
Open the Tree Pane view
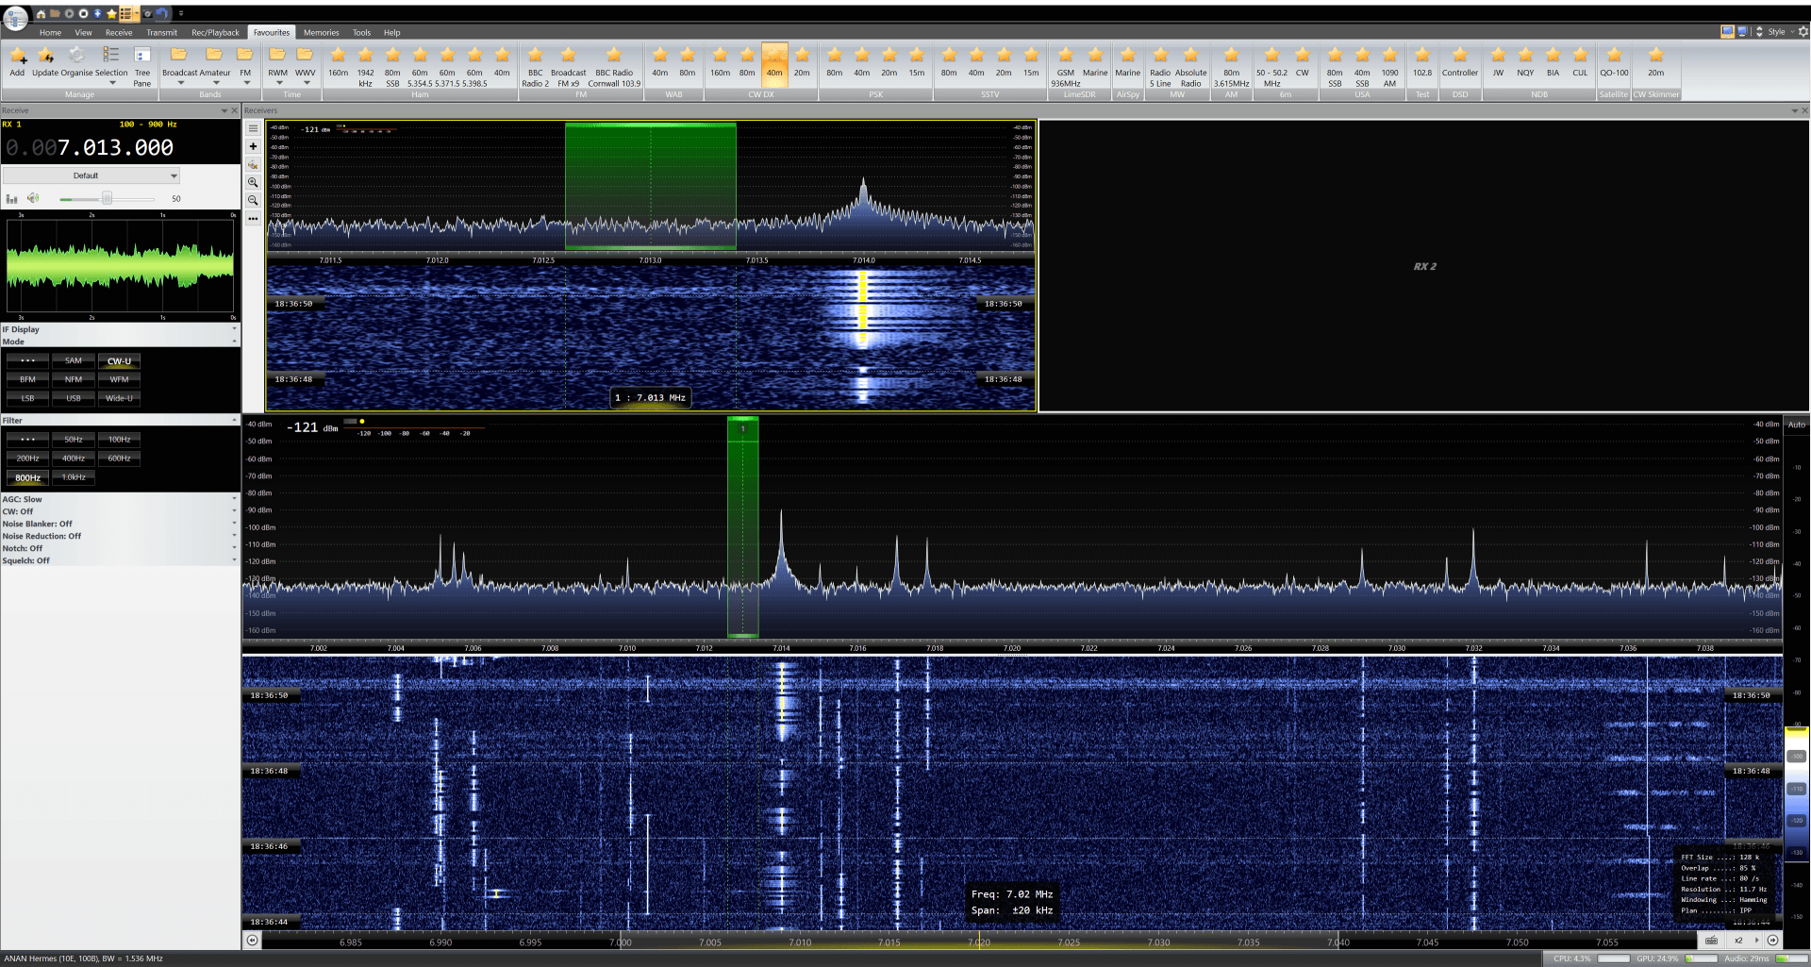[x=142, y=58]
